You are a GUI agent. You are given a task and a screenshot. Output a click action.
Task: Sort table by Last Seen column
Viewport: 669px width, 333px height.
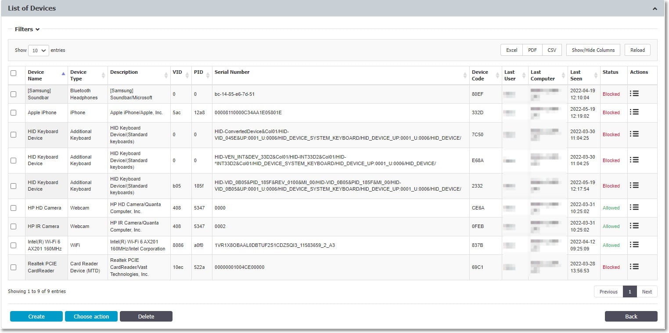tap(584, 76)
